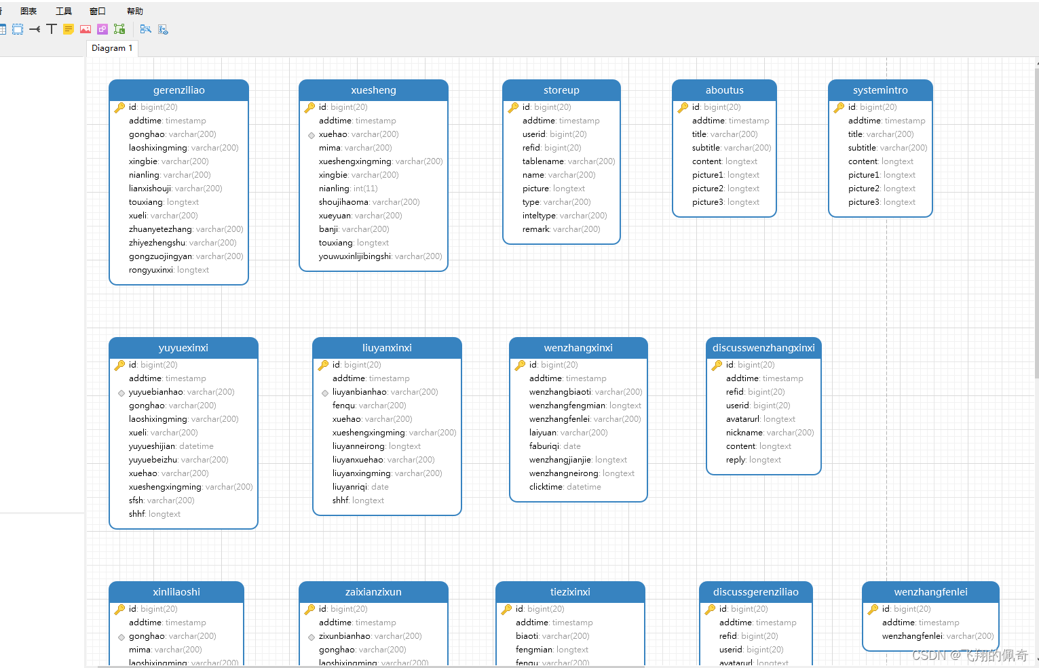Select the yellow Note tool
This screenshot has width=1039, height=668.
[68, 28]
